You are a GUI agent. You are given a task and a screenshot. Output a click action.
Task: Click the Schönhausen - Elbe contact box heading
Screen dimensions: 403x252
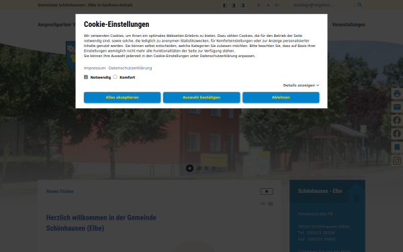coord(320,191)
